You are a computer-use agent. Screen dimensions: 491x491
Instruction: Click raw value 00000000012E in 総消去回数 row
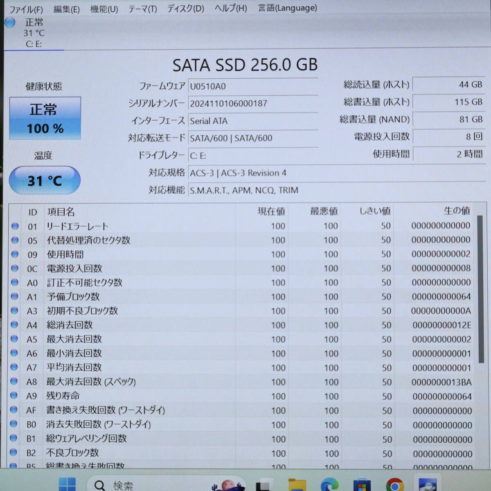click(x=441, y=325)
